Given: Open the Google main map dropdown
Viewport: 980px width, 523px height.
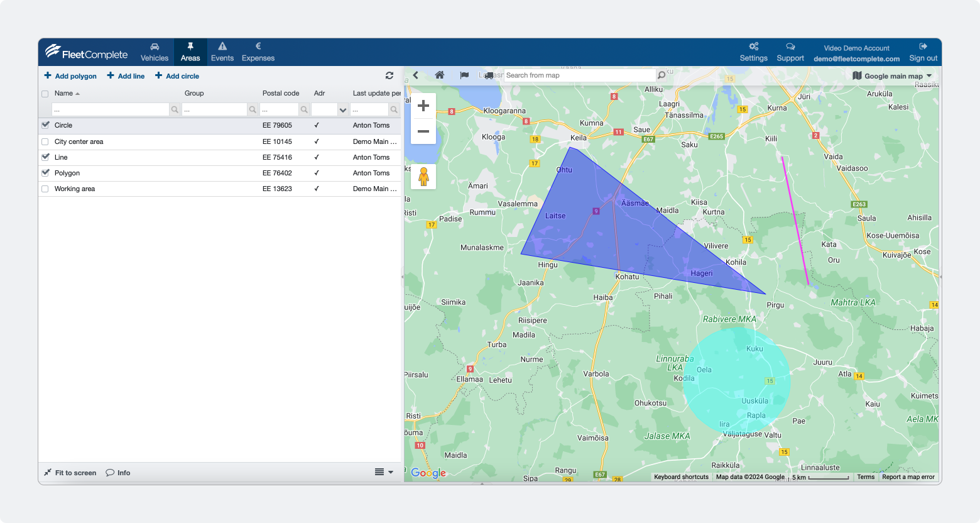Looking at the screenshot, I should click(x=892, y=76).
